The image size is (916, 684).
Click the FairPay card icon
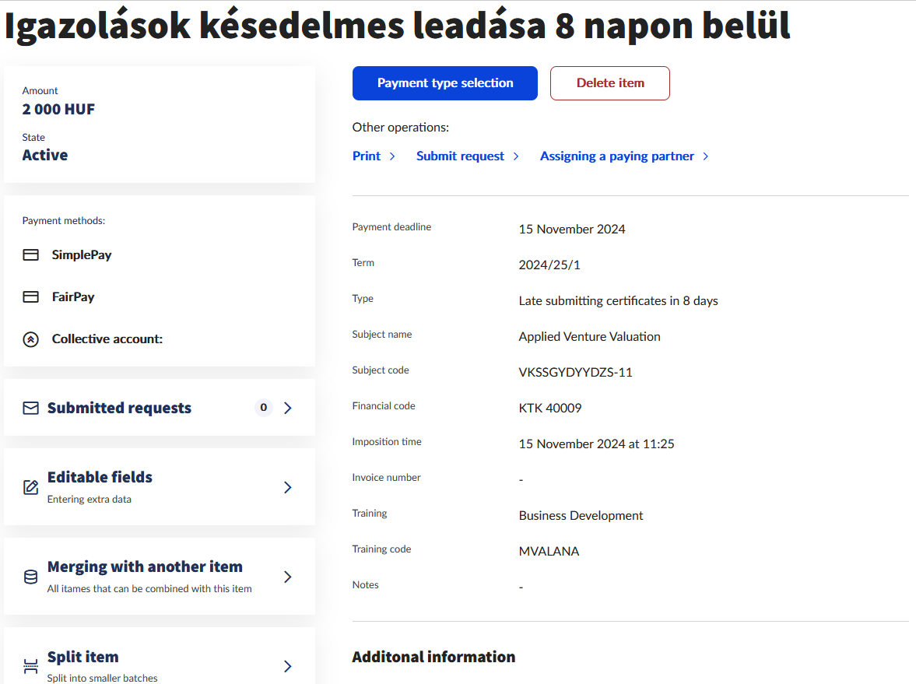pyautogui.click(x=31, y=297)
